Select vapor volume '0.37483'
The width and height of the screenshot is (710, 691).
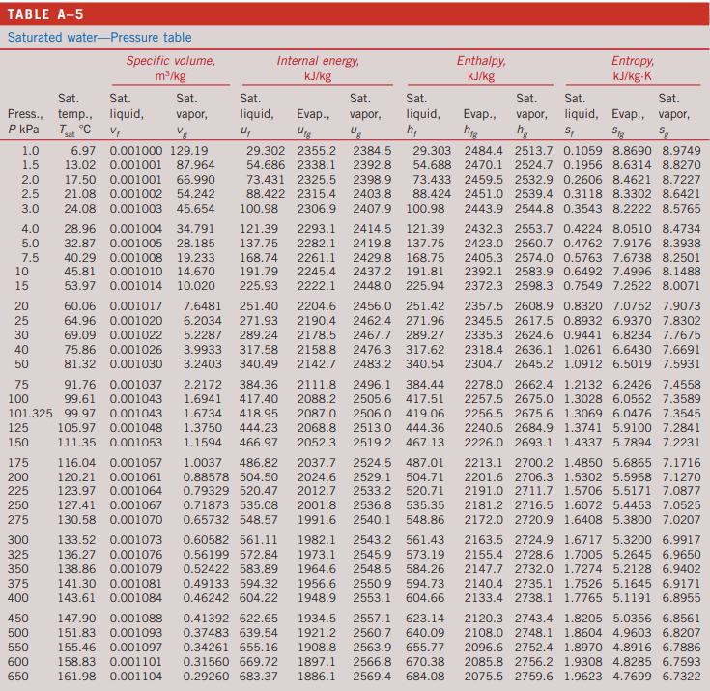pyautogui.click(x=206, y=633)
